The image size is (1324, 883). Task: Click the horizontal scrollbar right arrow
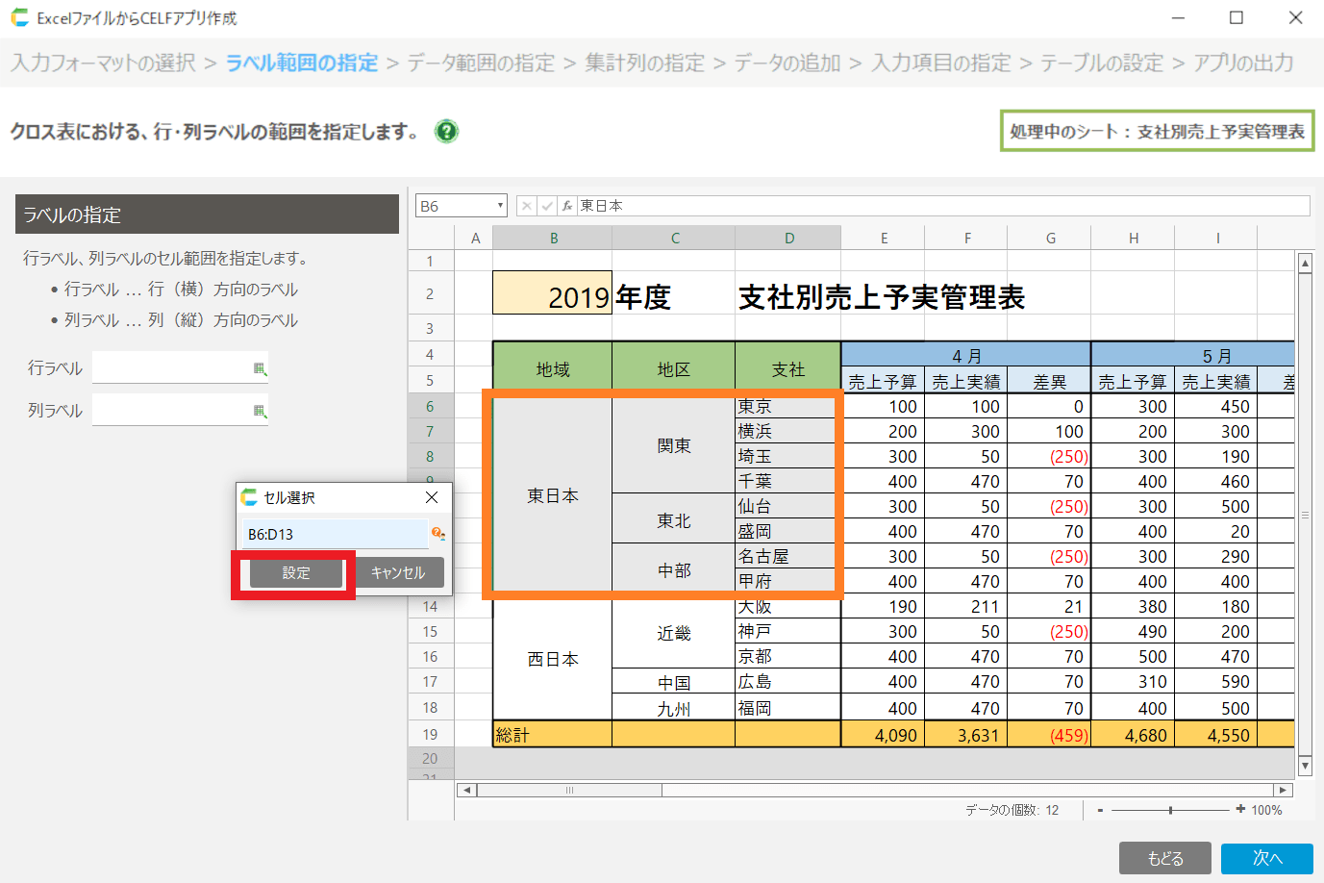[x=1283, y=790]
